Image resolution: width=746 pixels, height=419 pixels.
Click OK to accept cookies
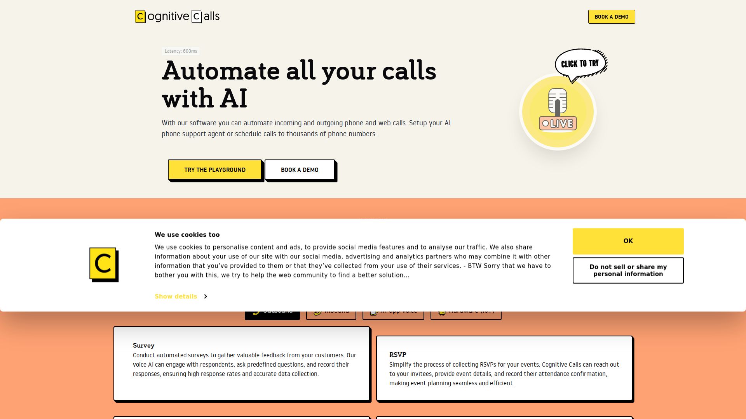tap(628, 241)
